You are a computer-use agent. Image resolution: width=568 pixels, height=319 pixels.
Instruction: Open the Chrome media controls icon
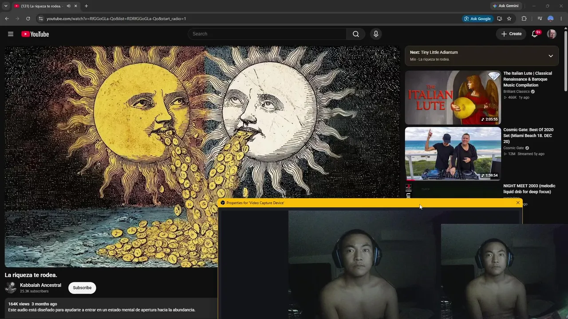(540, 19)
